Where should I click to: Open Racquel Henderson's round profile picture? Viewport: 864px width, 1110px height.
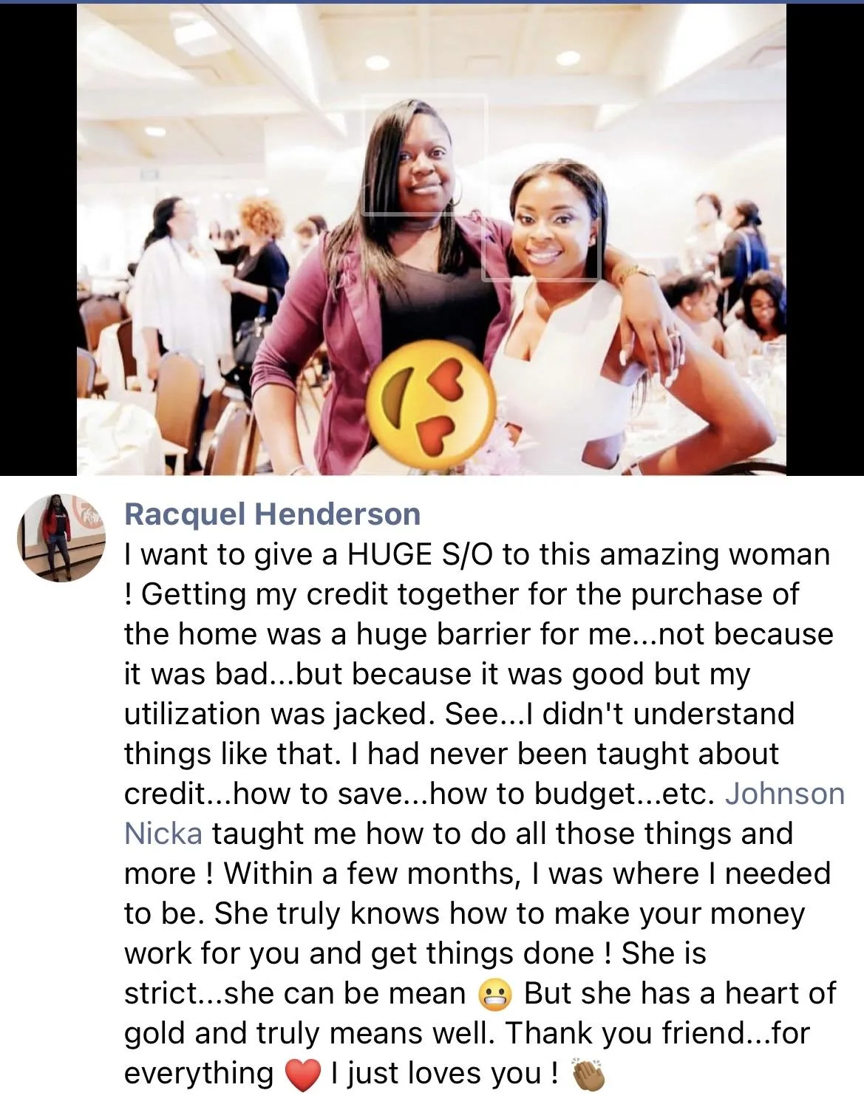pyautogui.click(x=61, y=537)
